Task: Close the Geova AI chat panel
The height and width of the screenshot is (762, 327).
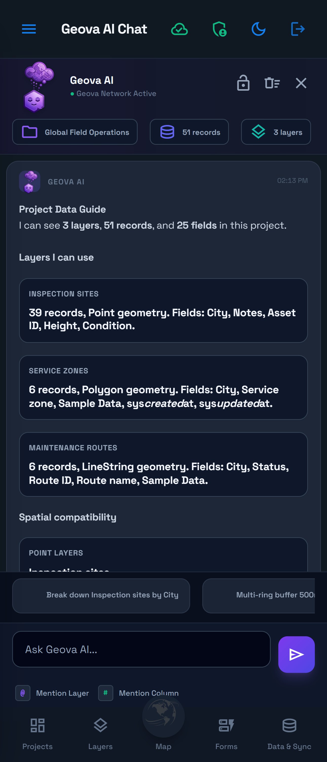Action: (x=301, y=83)
